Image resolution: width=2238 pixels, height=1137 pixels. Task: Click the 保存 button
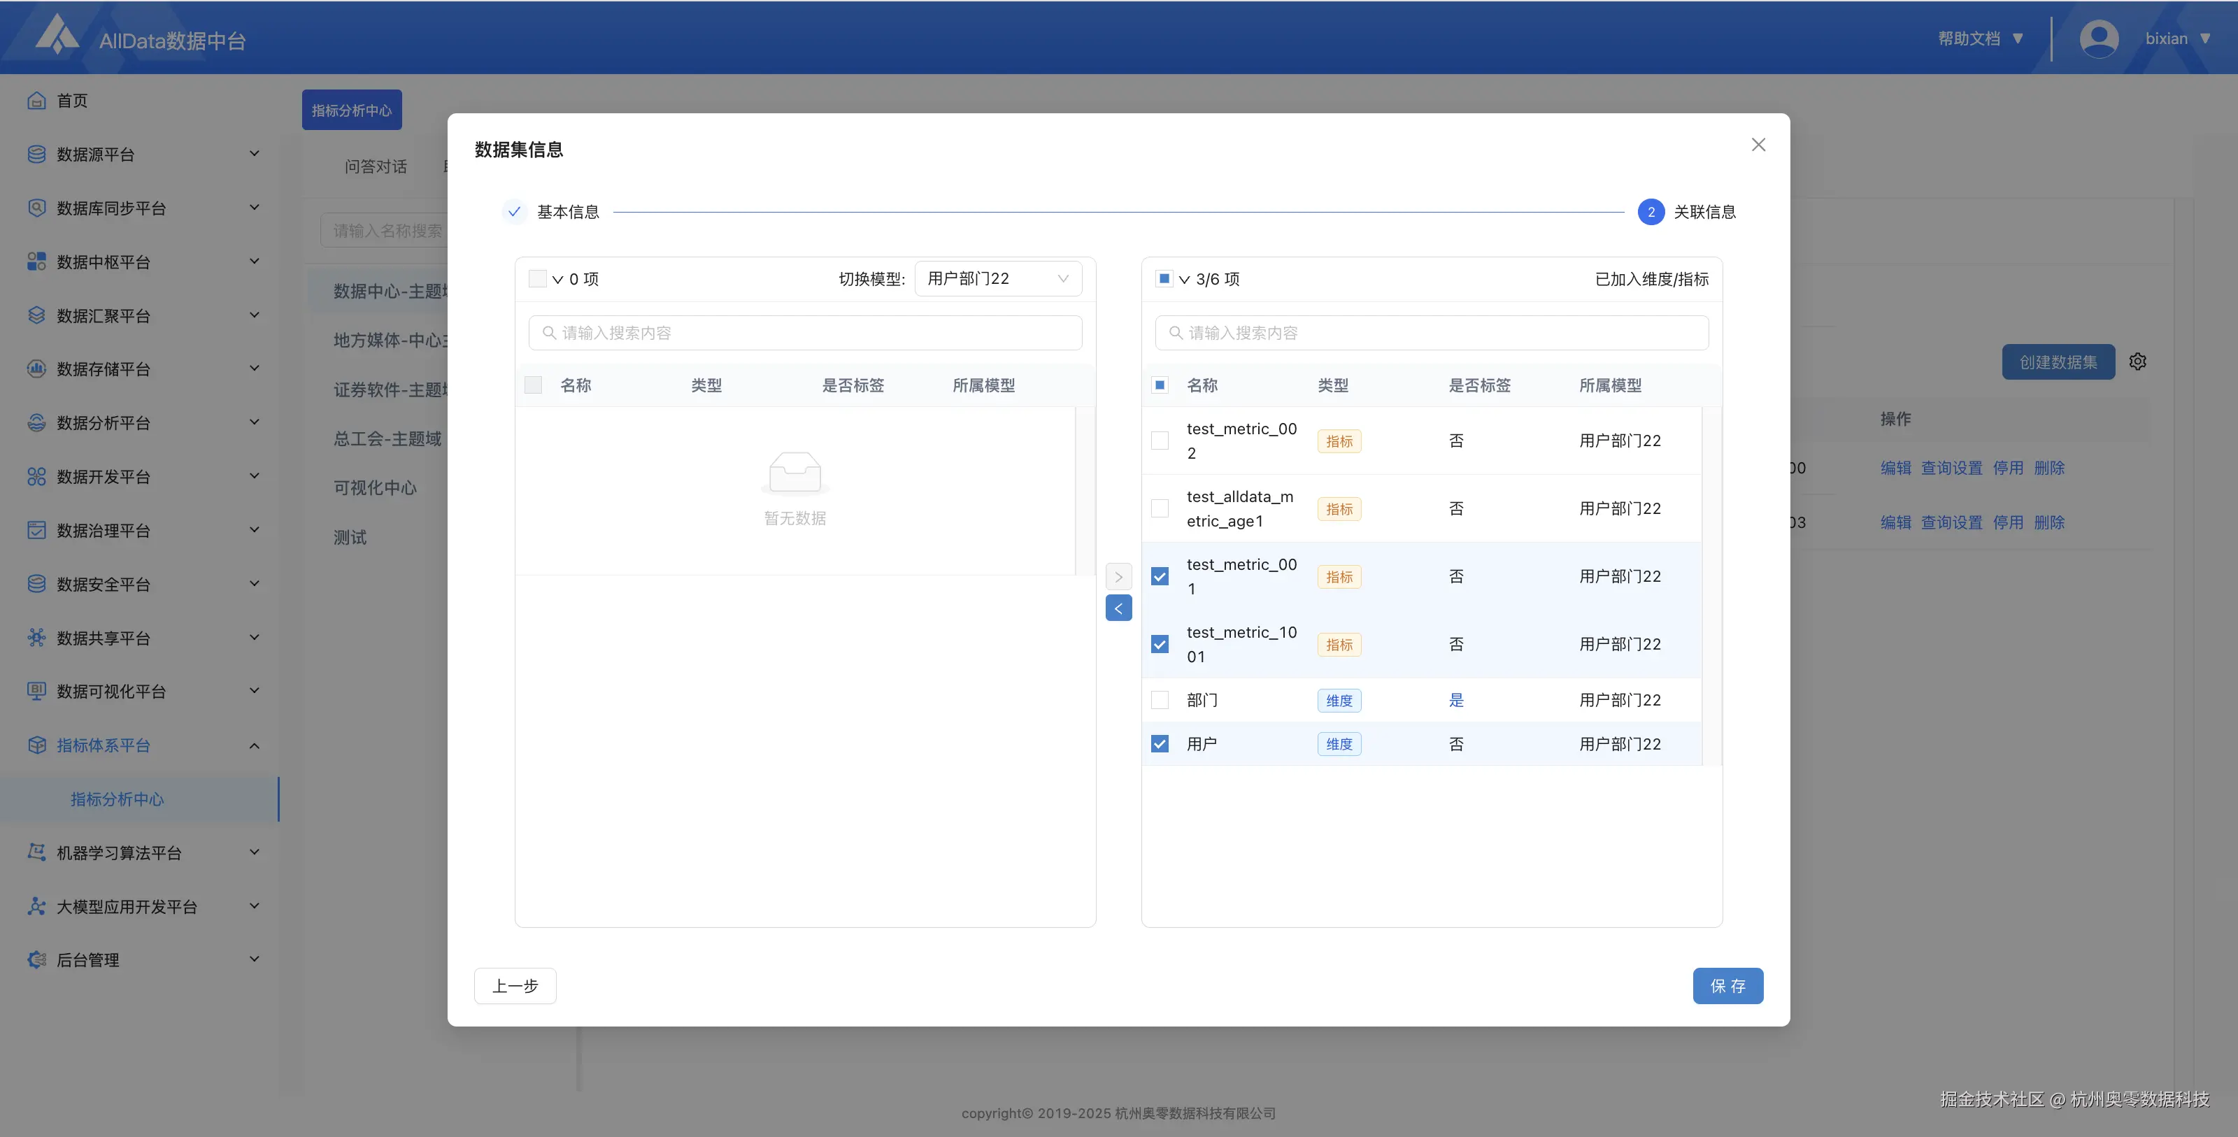1727,986
